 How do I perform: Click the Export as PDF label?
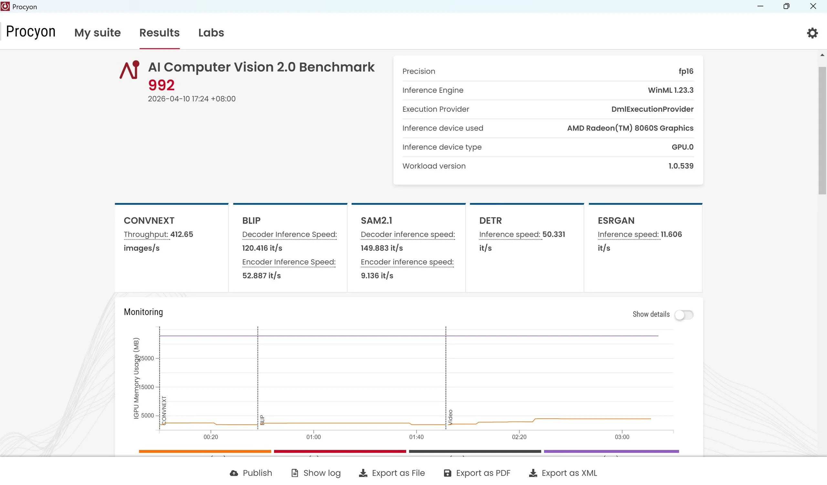483,473
